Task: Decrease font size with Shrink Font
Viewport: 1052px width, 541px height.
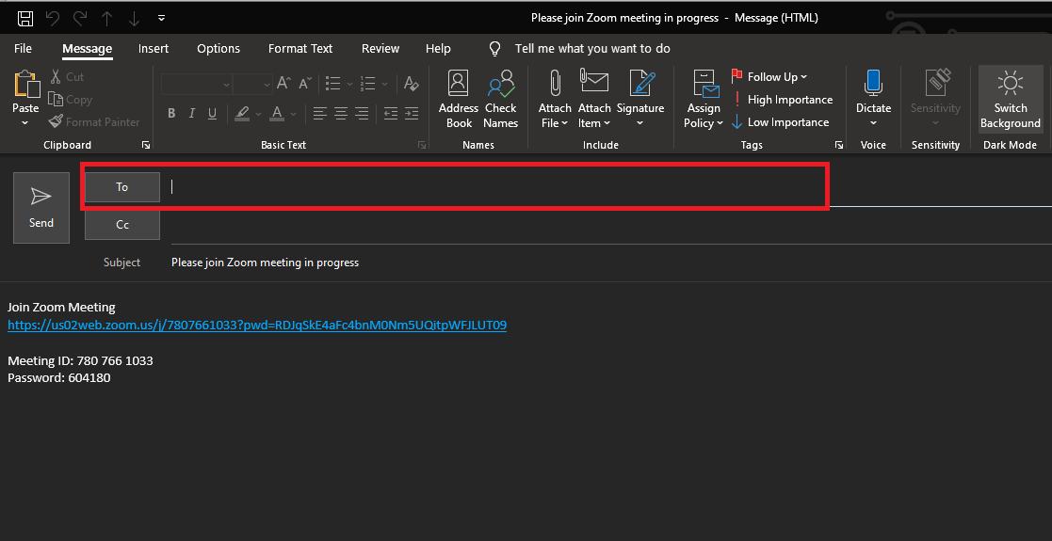Action: tap(305, 84)
